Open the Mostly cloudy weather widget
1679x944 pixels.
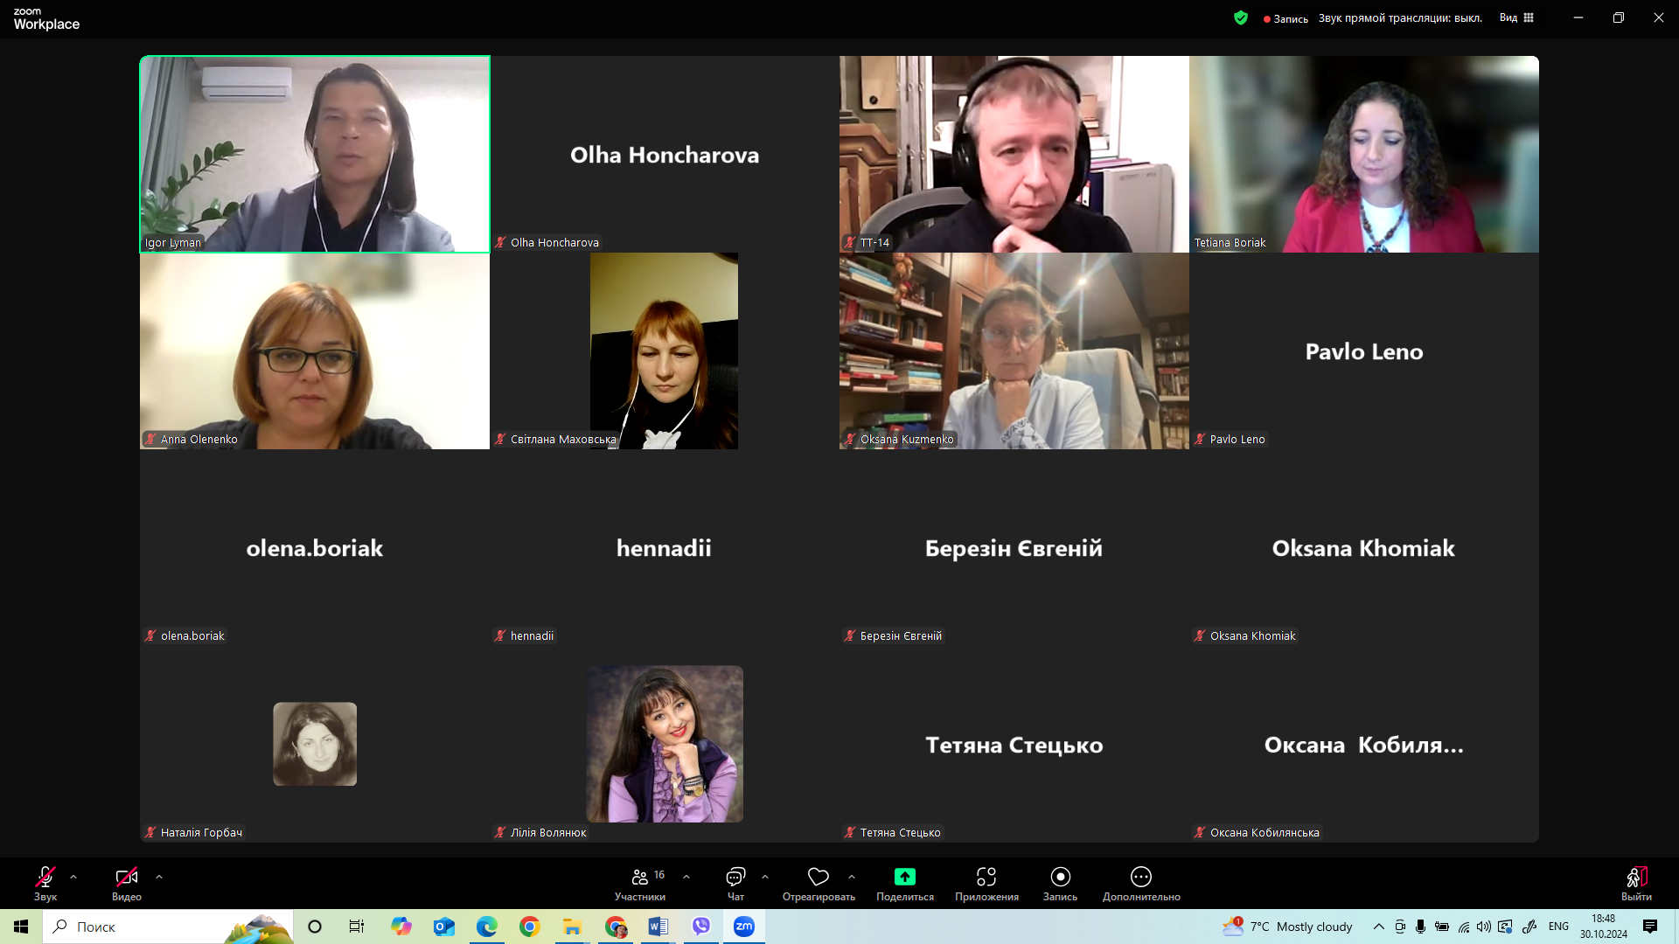1288,927
